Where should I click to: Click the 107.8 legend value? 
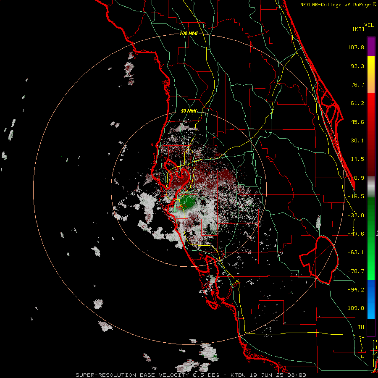356,47
